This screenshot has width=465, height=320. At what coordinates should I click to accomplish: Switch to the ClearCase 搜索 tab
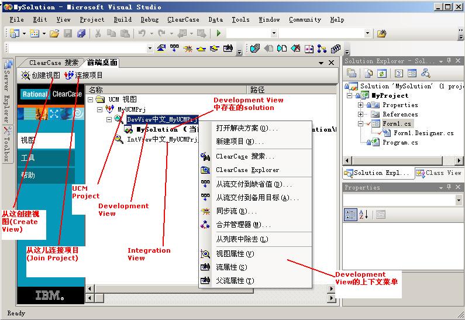point(54,63)
